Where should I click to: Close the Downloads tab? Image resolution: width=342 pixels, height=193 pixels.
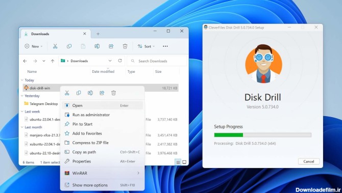coord(85,34)
